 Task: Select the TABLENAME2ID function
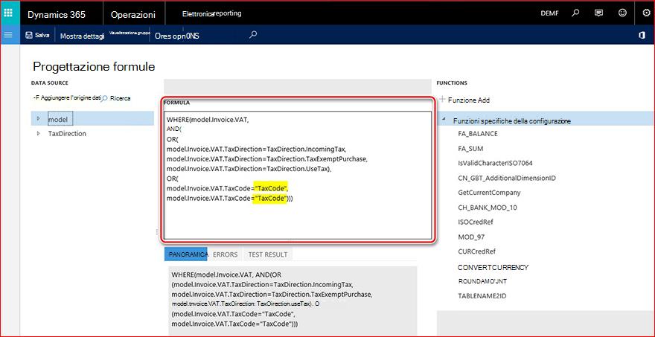(x=482, y=296)
